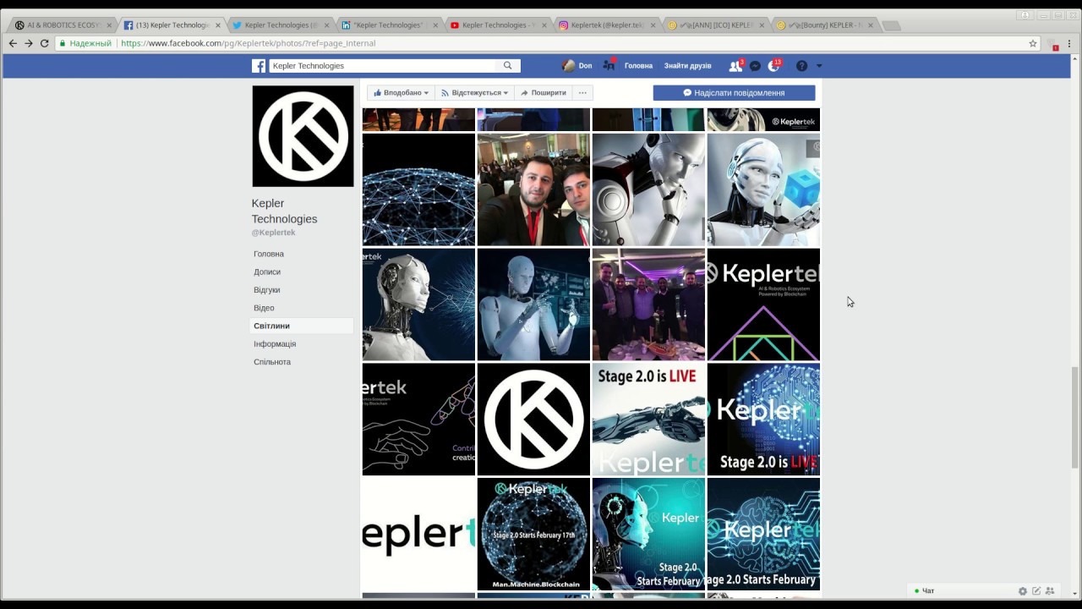Select Відео in the page sidebar

264,308
